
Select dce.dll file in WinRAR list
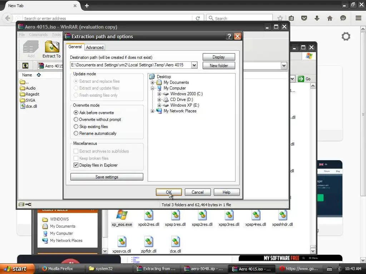pos(29,106)
